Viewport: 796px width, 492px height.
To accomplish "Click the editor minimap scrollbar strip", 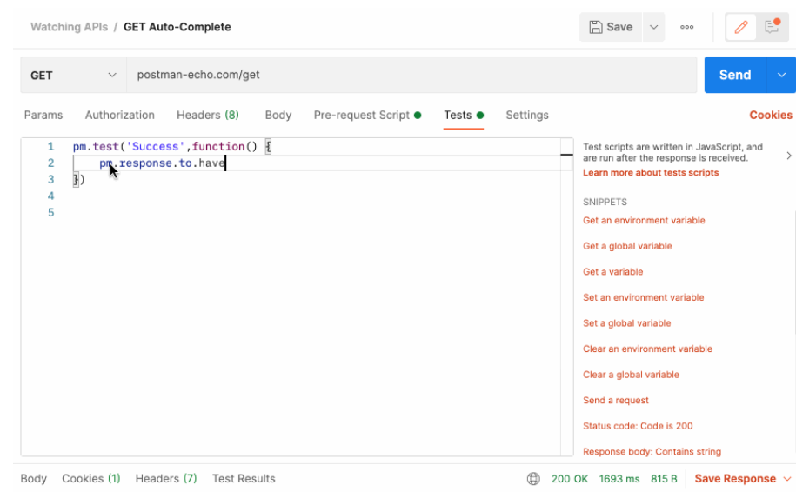I will (x=566, y=296).
